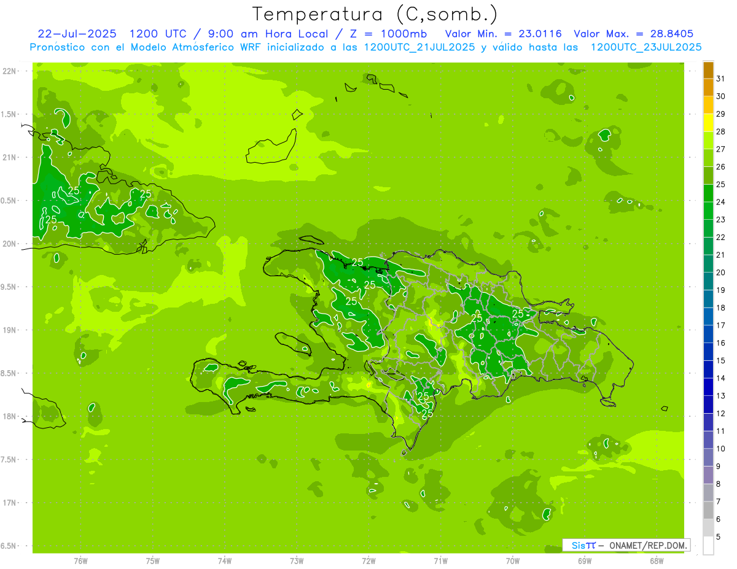Click the color scale value "24"
737x569 pixels.
pos(720,202)
